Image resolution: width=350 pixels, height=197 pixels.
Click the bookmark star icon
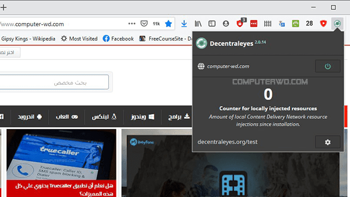click(x=168, y=24)
